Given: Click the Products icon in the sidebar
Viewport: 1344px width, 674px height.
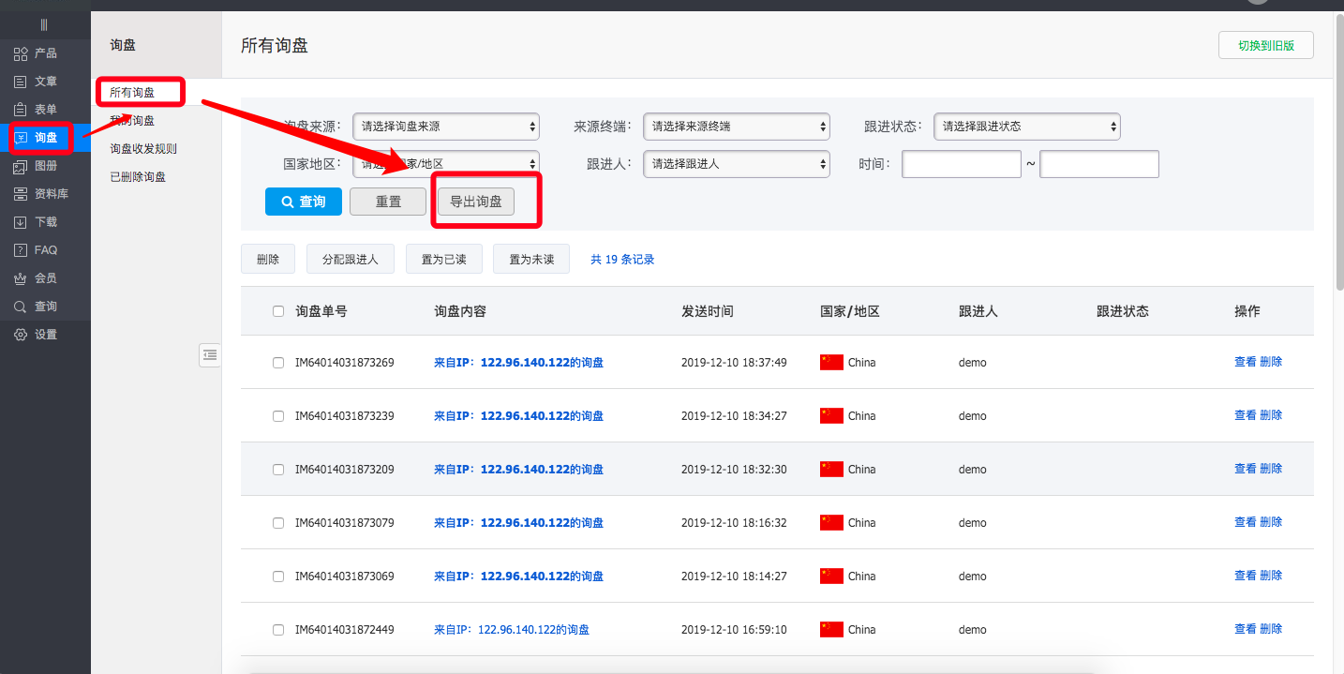Looking at the screenshot, I should tap(21, 53).
